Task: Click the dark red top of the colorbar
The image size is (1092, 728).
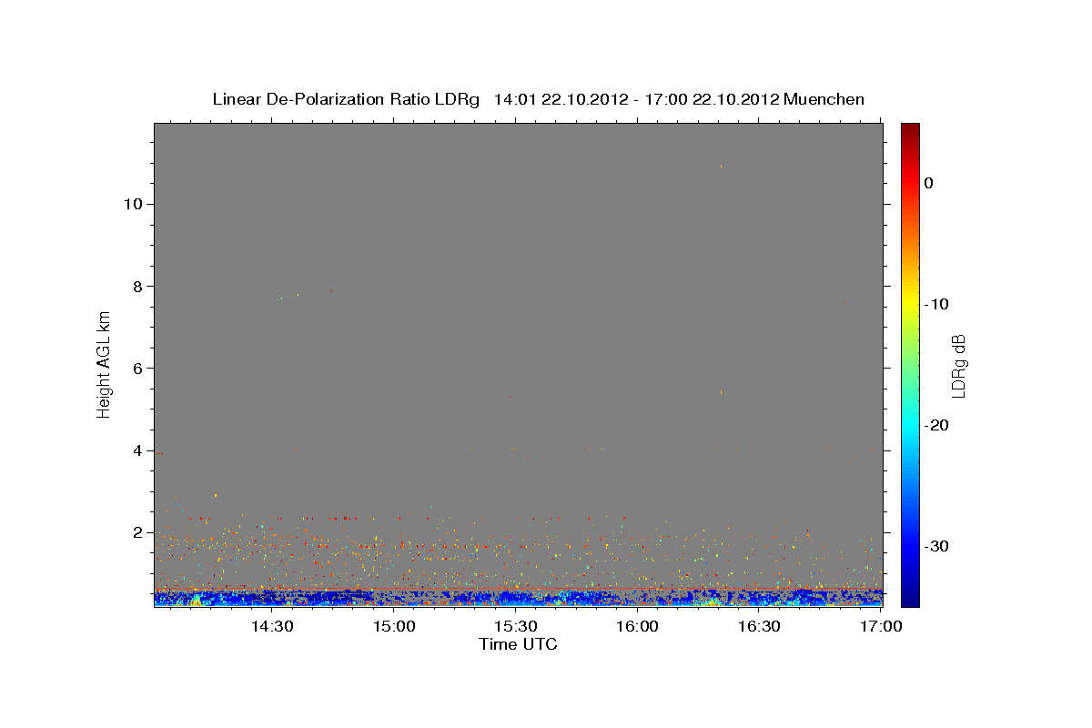Action: click(910, 130)
